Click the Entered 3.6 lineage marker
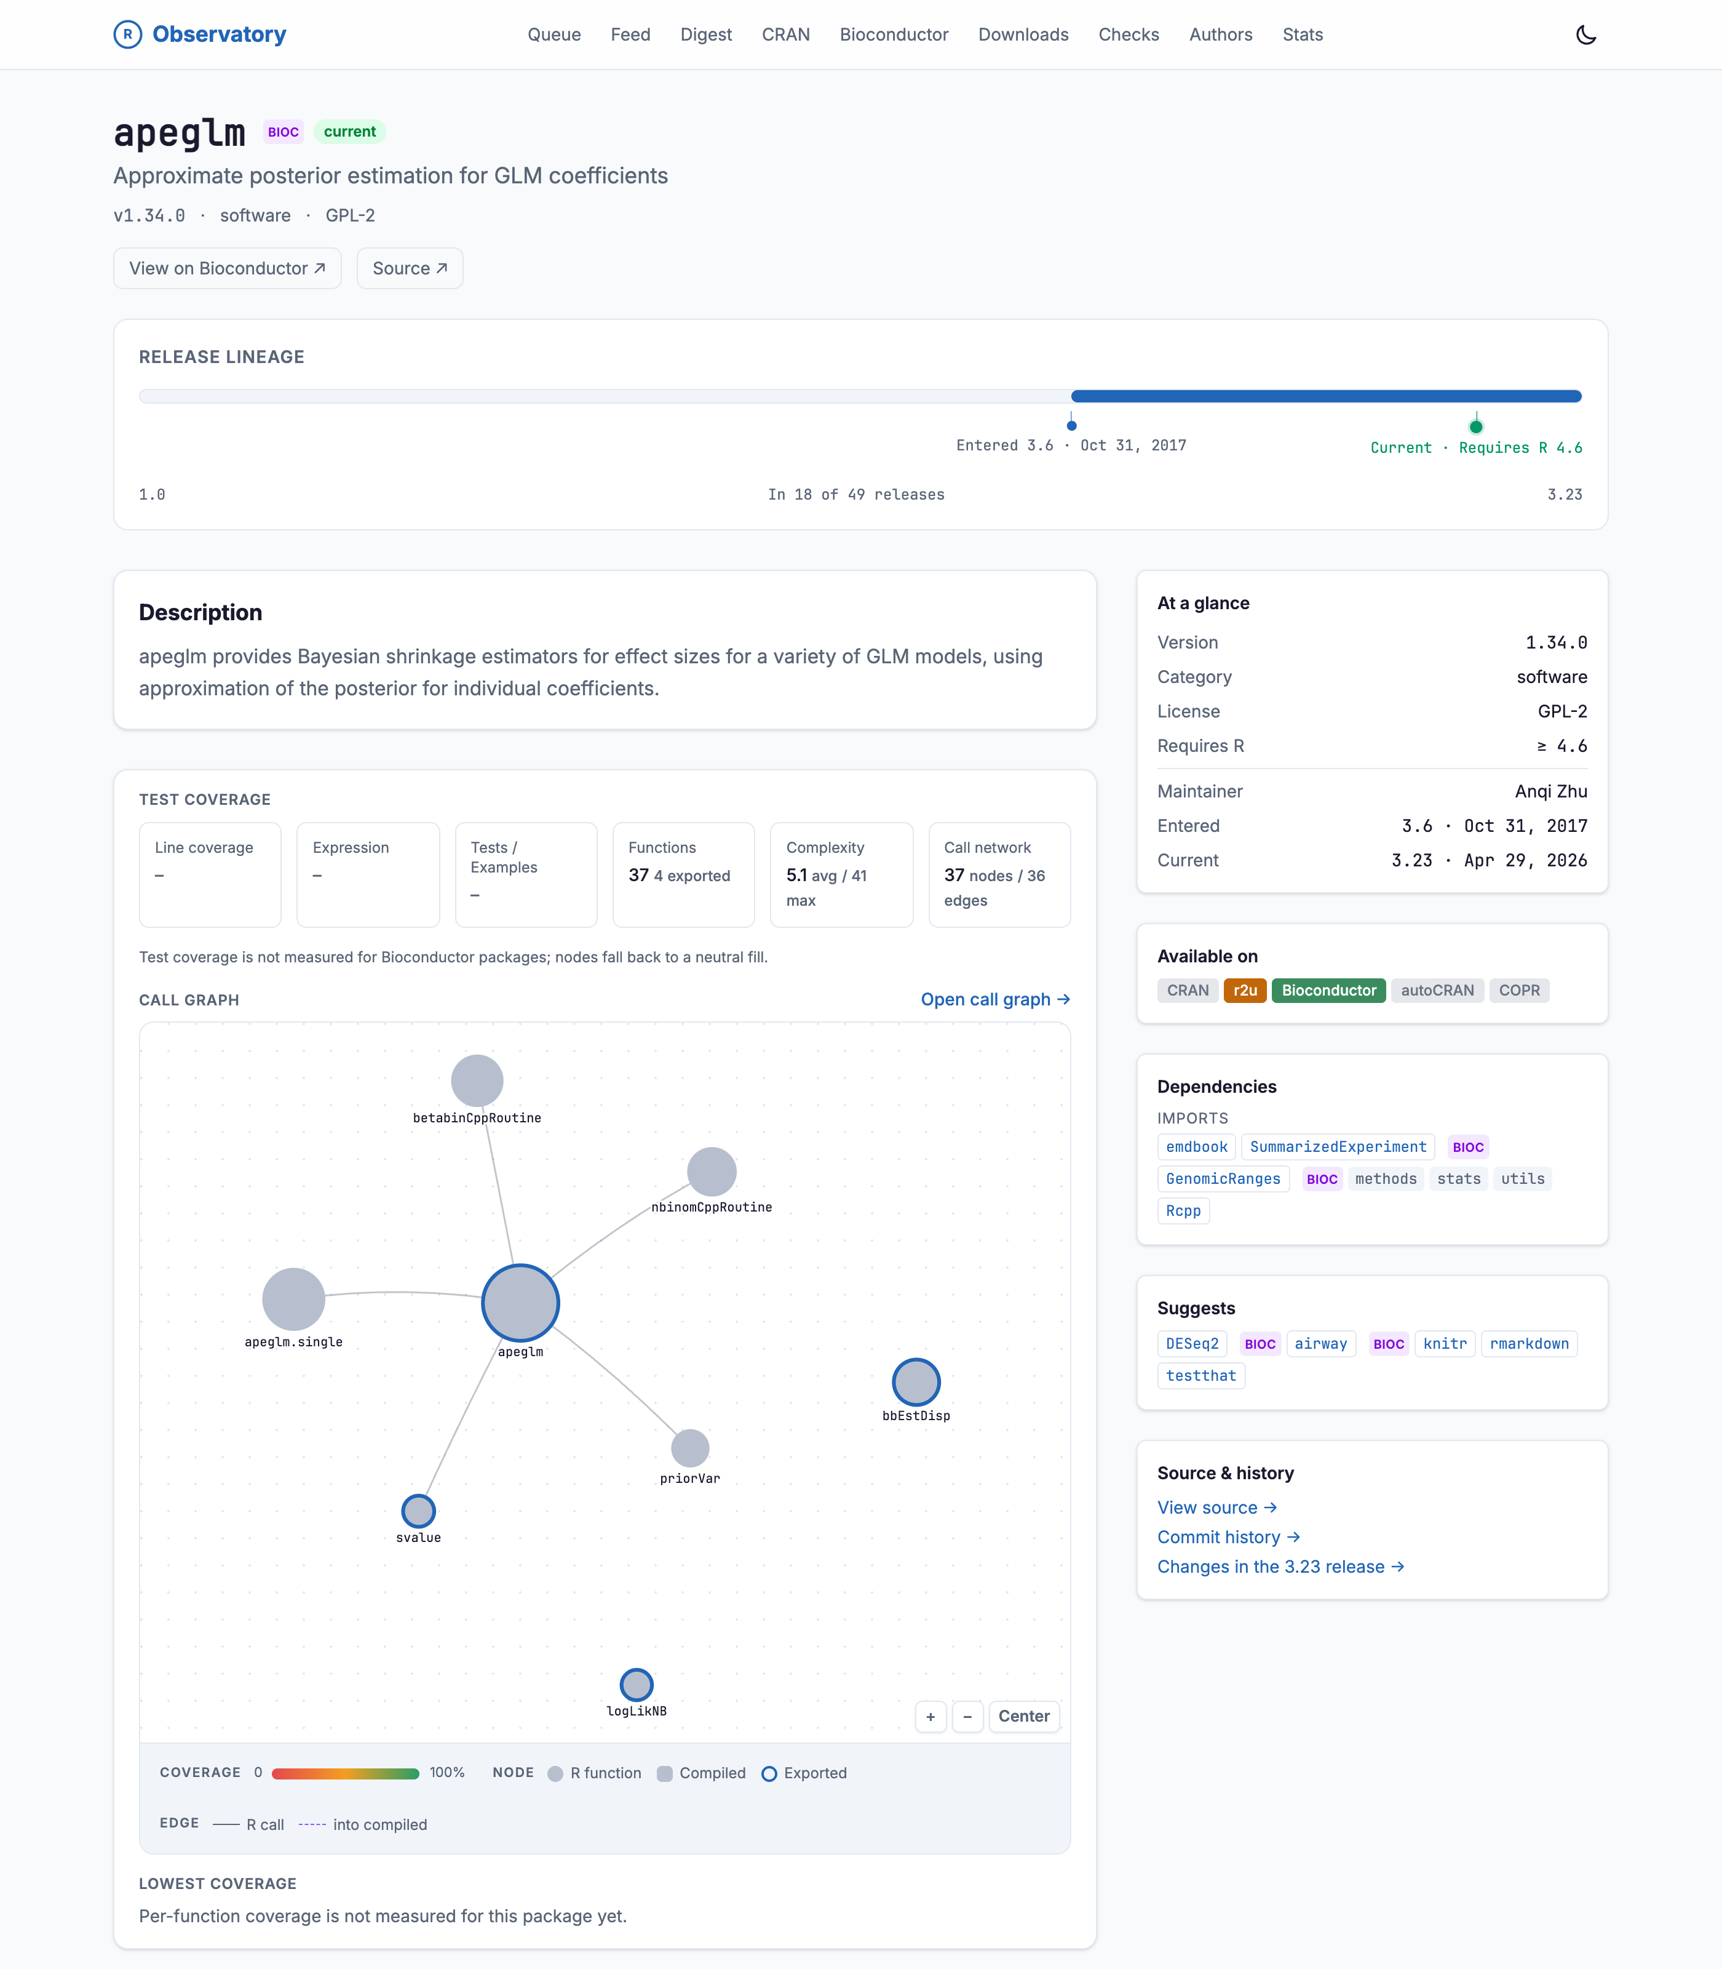 pos(1071,425)
